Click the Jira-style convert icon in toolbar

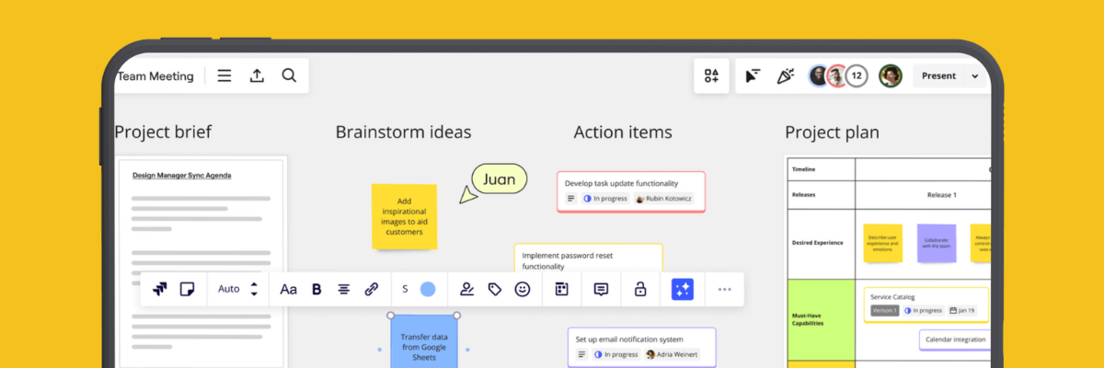click(x=160, y=289)
